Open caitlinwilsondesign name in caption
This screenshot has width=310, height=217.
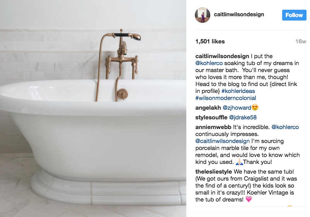(222, 56)
